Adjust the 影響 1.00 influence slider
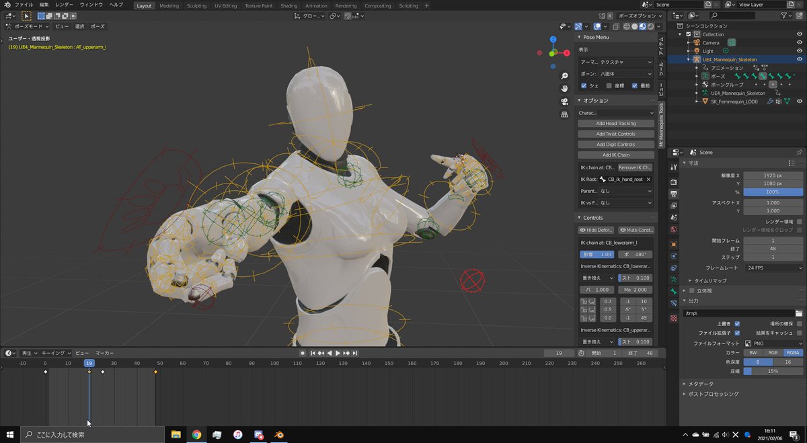The image size is (807, 443). click(x=597, y=254)
